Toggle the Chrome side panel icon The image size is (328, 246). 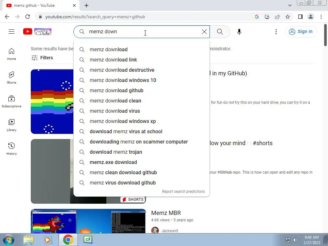click(300, 17)
